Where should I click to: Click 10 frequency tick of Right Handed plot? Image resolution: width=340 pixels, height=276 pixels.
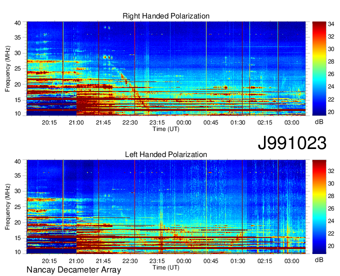point(18,113)
